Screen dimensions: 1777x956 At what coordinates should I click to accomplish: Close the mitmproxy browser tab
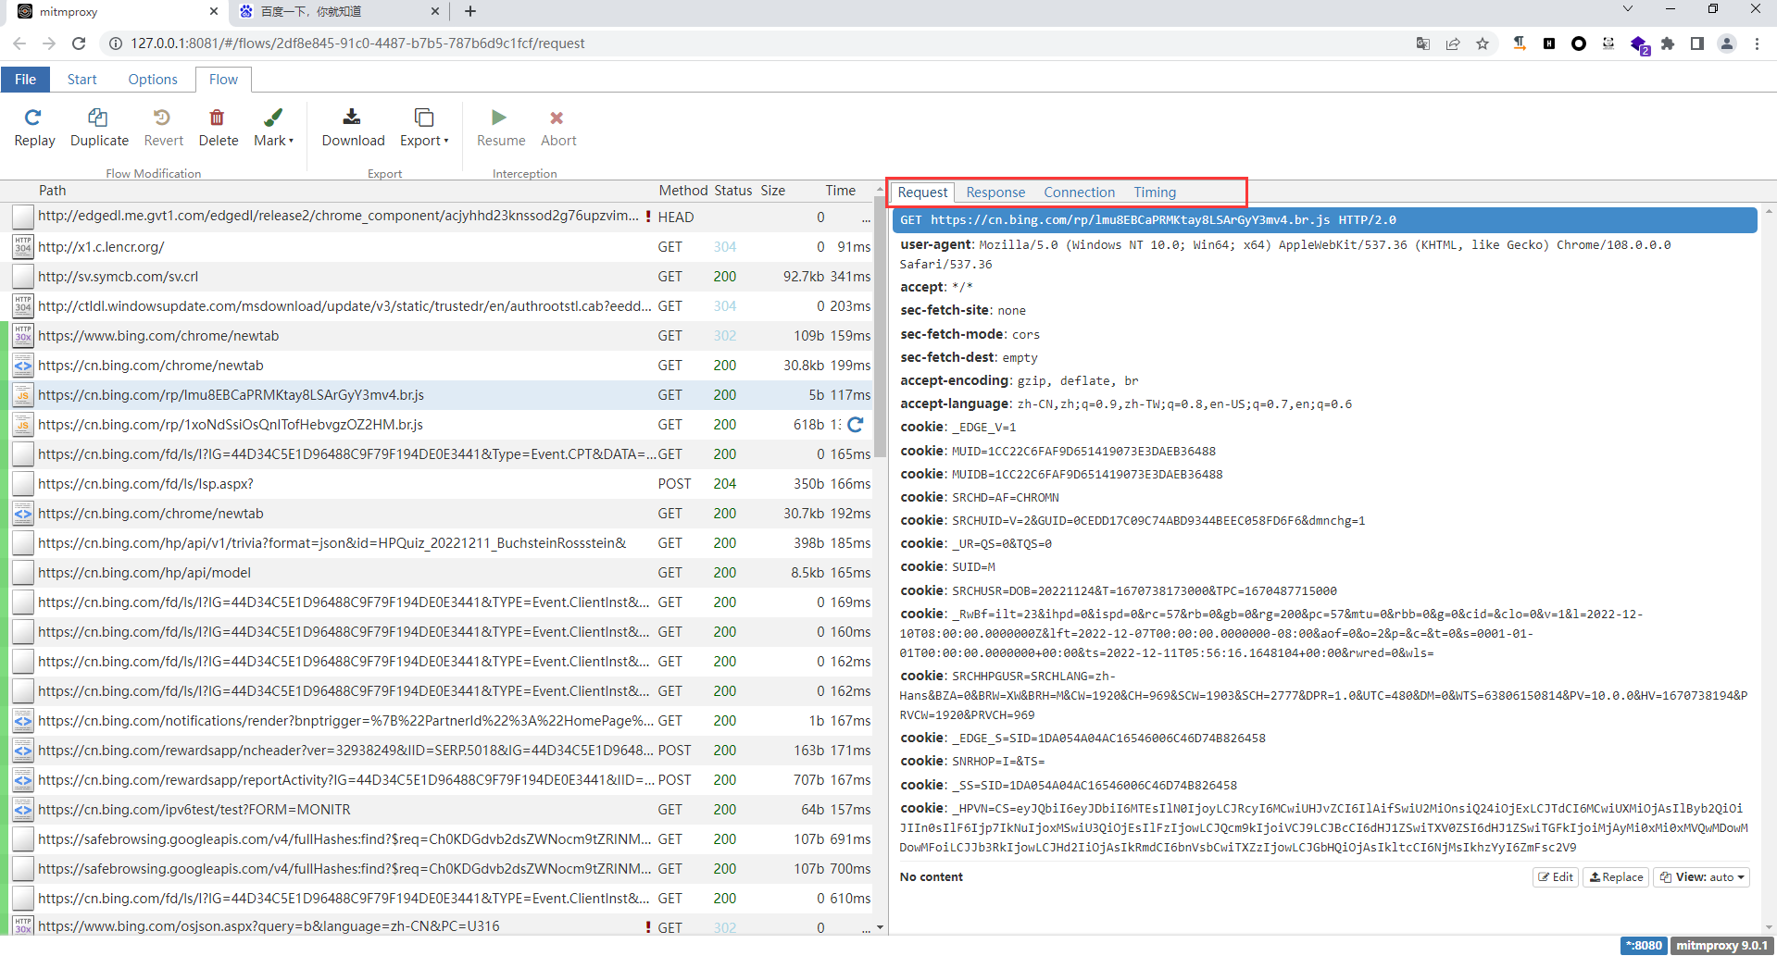point(214,11)
